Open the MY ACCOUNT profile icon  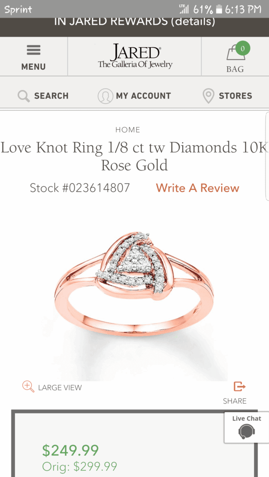tap(105, 96)
